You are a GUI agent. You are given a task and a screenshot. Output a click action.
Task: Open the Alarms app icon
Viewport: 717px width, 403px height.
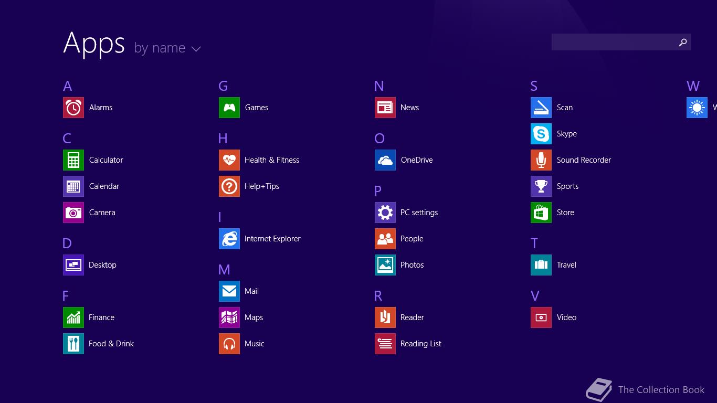coord(73,108)
